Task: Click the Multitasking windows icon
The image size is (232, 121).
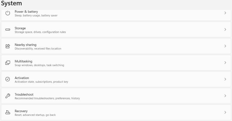Action: pyautogui.click(x=8, y=63)
